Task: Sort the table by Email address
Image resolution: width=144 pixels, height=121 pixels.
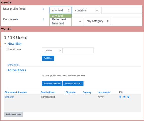Action: [48, 92]
